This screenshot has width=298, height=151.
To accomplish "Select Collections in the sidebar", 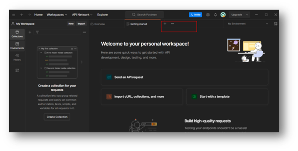I will point(17,34).
